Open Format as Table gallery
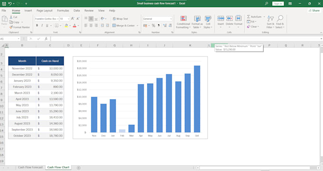The width and height of the screenshot is (323, 171). pyautogui.click(x=197, y=22)
